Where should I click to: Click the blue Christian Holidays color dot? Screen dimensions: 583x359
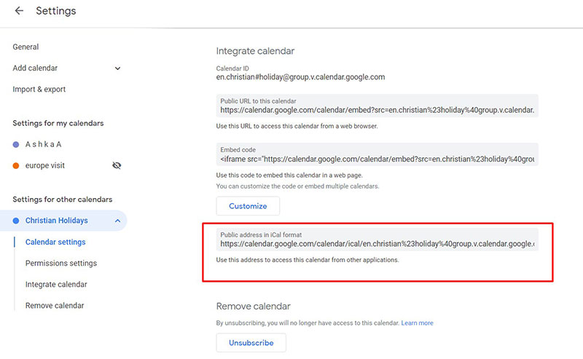click(x=16, y=221)
